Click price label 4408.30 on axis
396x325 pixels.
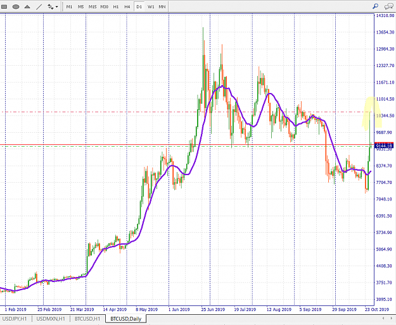pos(385,266)
